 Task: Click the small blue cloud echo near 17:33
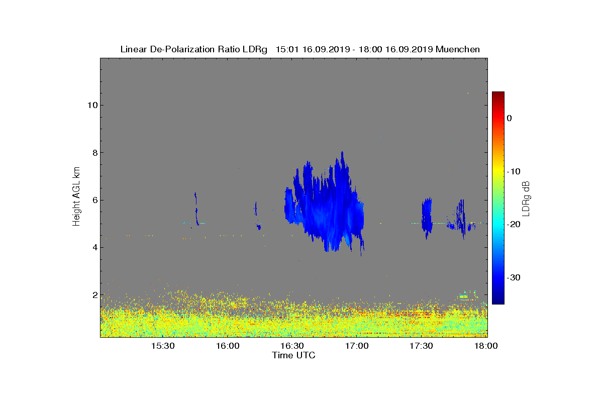pyautogui.click(x=427, y=217)
